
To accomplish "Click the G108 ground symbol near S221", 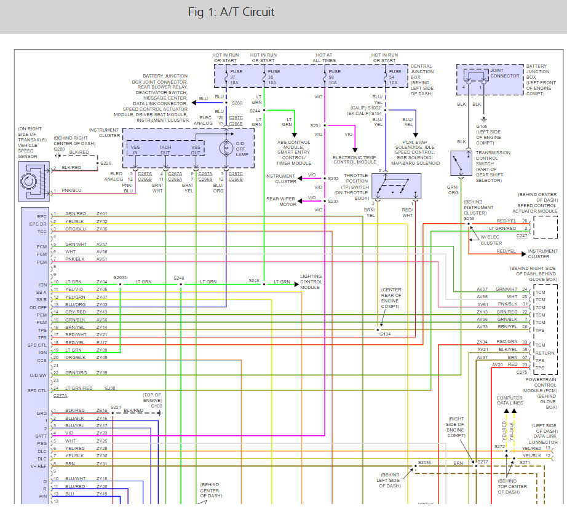I will 160,412.
